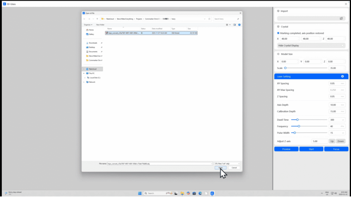Open the Organize menu
The height and width of the screenshot is (197, 351).
(x=88, y=25)
